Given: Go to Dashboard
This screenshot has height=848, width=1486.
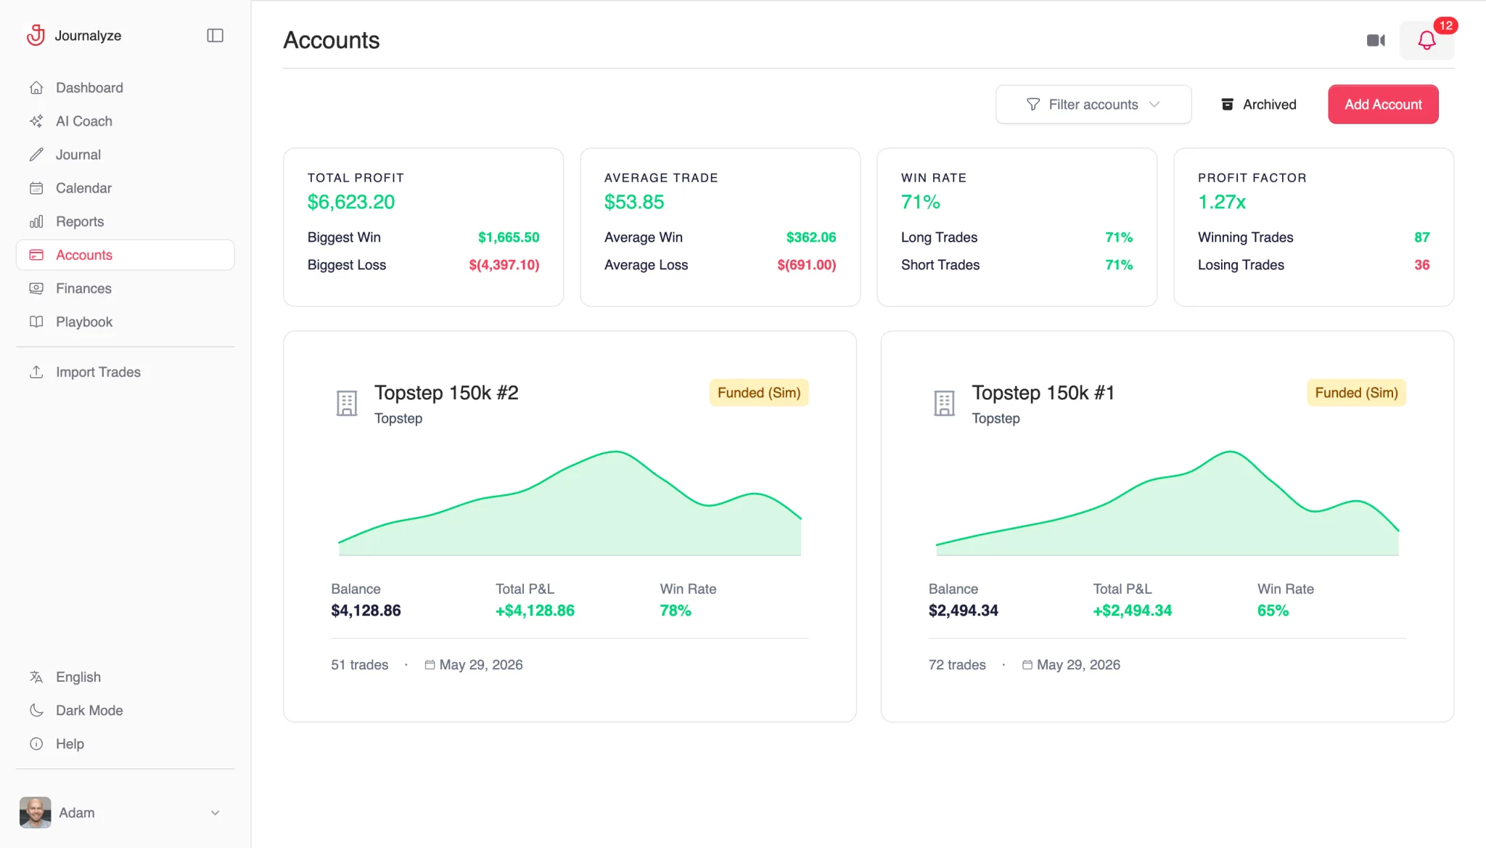Looking at the screenshot, I should [125, 88].
